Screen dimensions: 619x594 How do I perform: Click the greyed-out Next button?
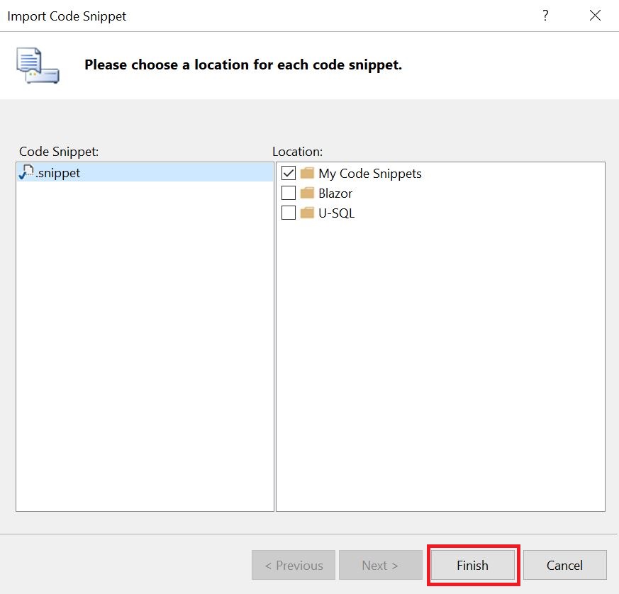click(x=380, y=565)
